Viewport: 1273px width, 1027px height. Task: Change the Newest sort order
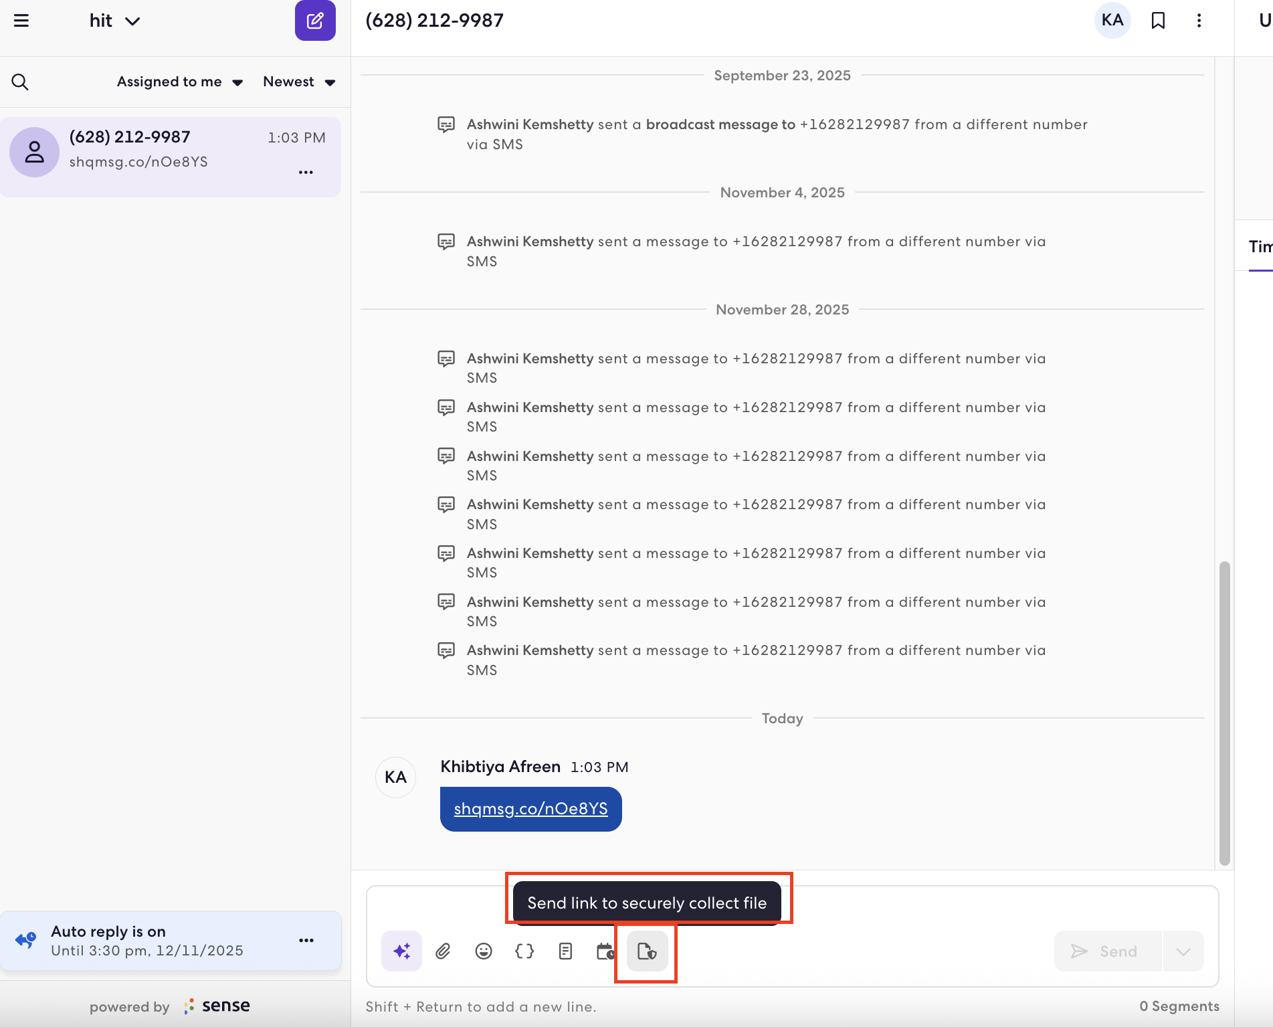(x=299, y=82)
